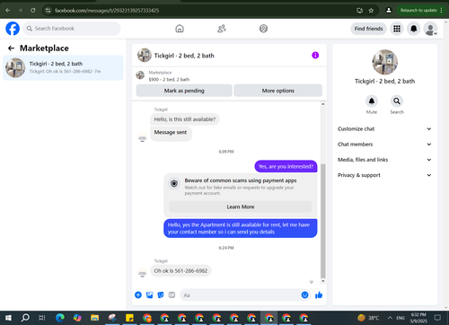
Task: Choose a sticker from the sticker icon
Action: pyautogui.click(x=161, y=295)
